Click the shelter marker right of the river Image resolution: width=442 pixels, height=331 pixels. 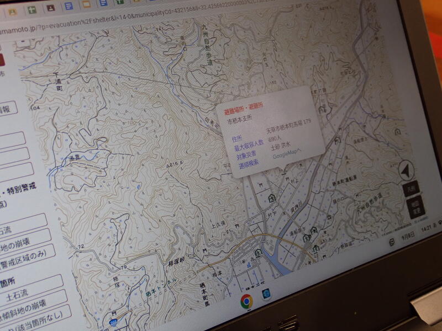point(307,238)
